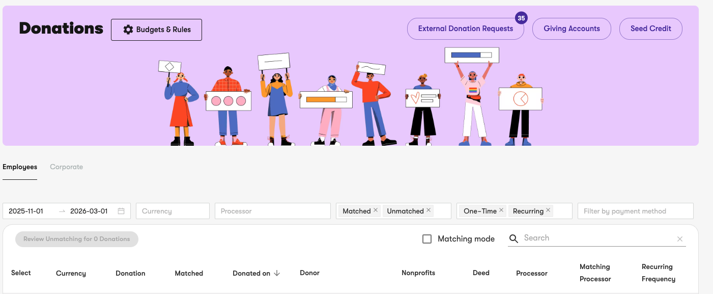This screenshot has height=294, width=713.
Task: Open the Processor filter dropdown
Action: coord(273,211)
